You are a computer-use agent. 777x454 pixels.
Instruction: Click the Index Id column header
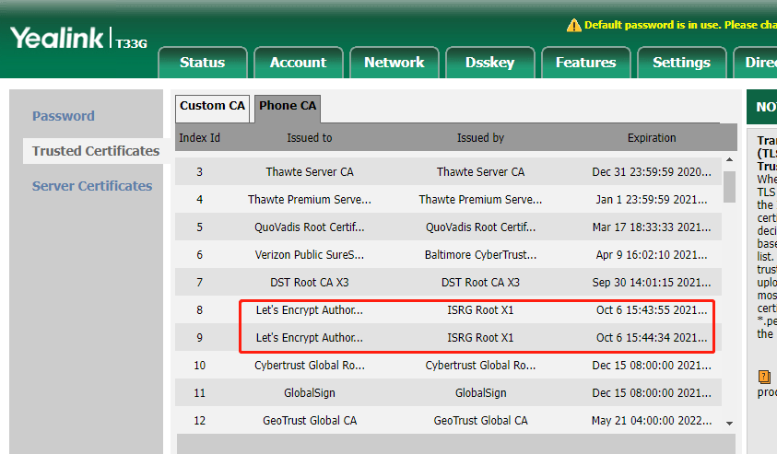click(x=199, y=137)
